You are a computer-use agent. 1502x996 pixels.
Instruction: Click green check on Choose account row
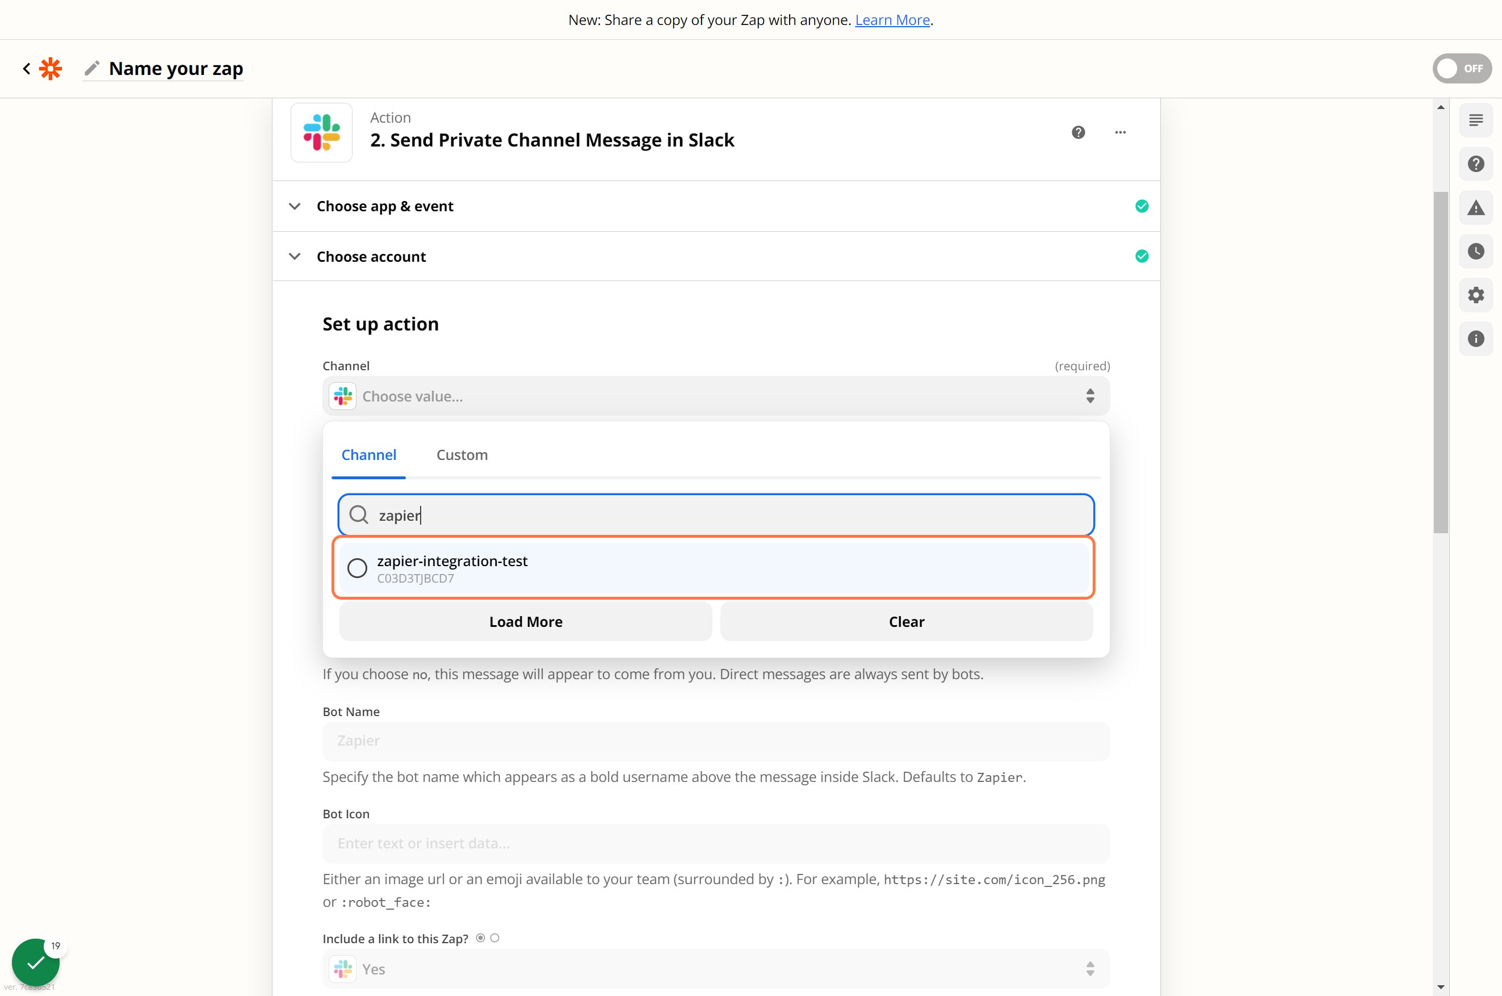point(1142,256)
